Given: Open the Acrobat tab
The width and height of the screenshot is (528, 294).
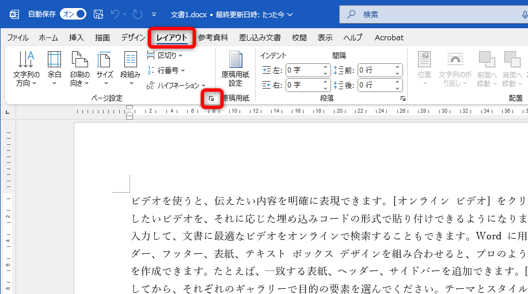Looking at the screenshot, I should click(389, 37).
